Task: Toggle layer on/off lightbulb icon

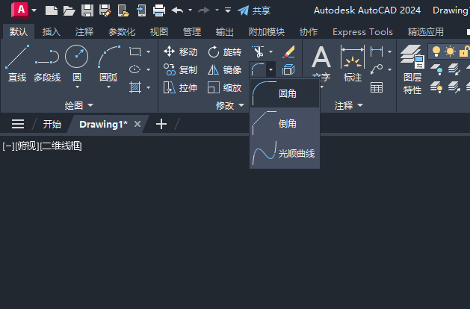Action: click(x=436, y=51)
